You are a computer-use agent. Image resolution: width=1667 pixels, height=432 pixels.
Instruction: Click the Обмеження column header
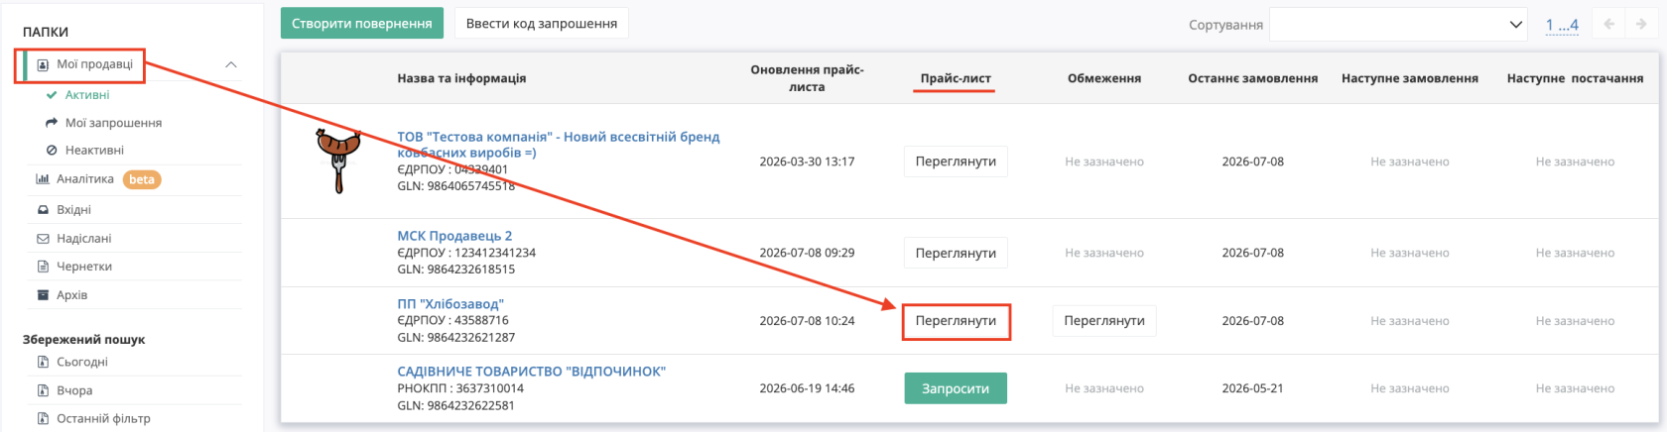[1104, 78]
